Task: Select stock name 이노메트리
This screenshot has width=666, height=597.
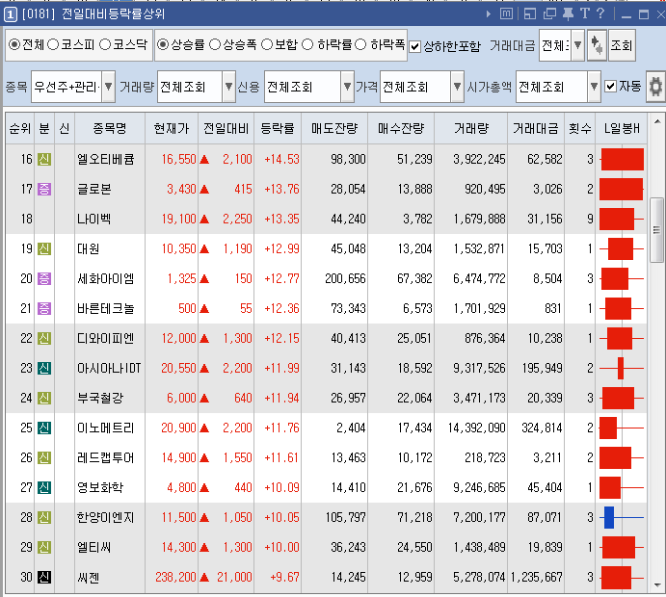Action: click(106, 428)
